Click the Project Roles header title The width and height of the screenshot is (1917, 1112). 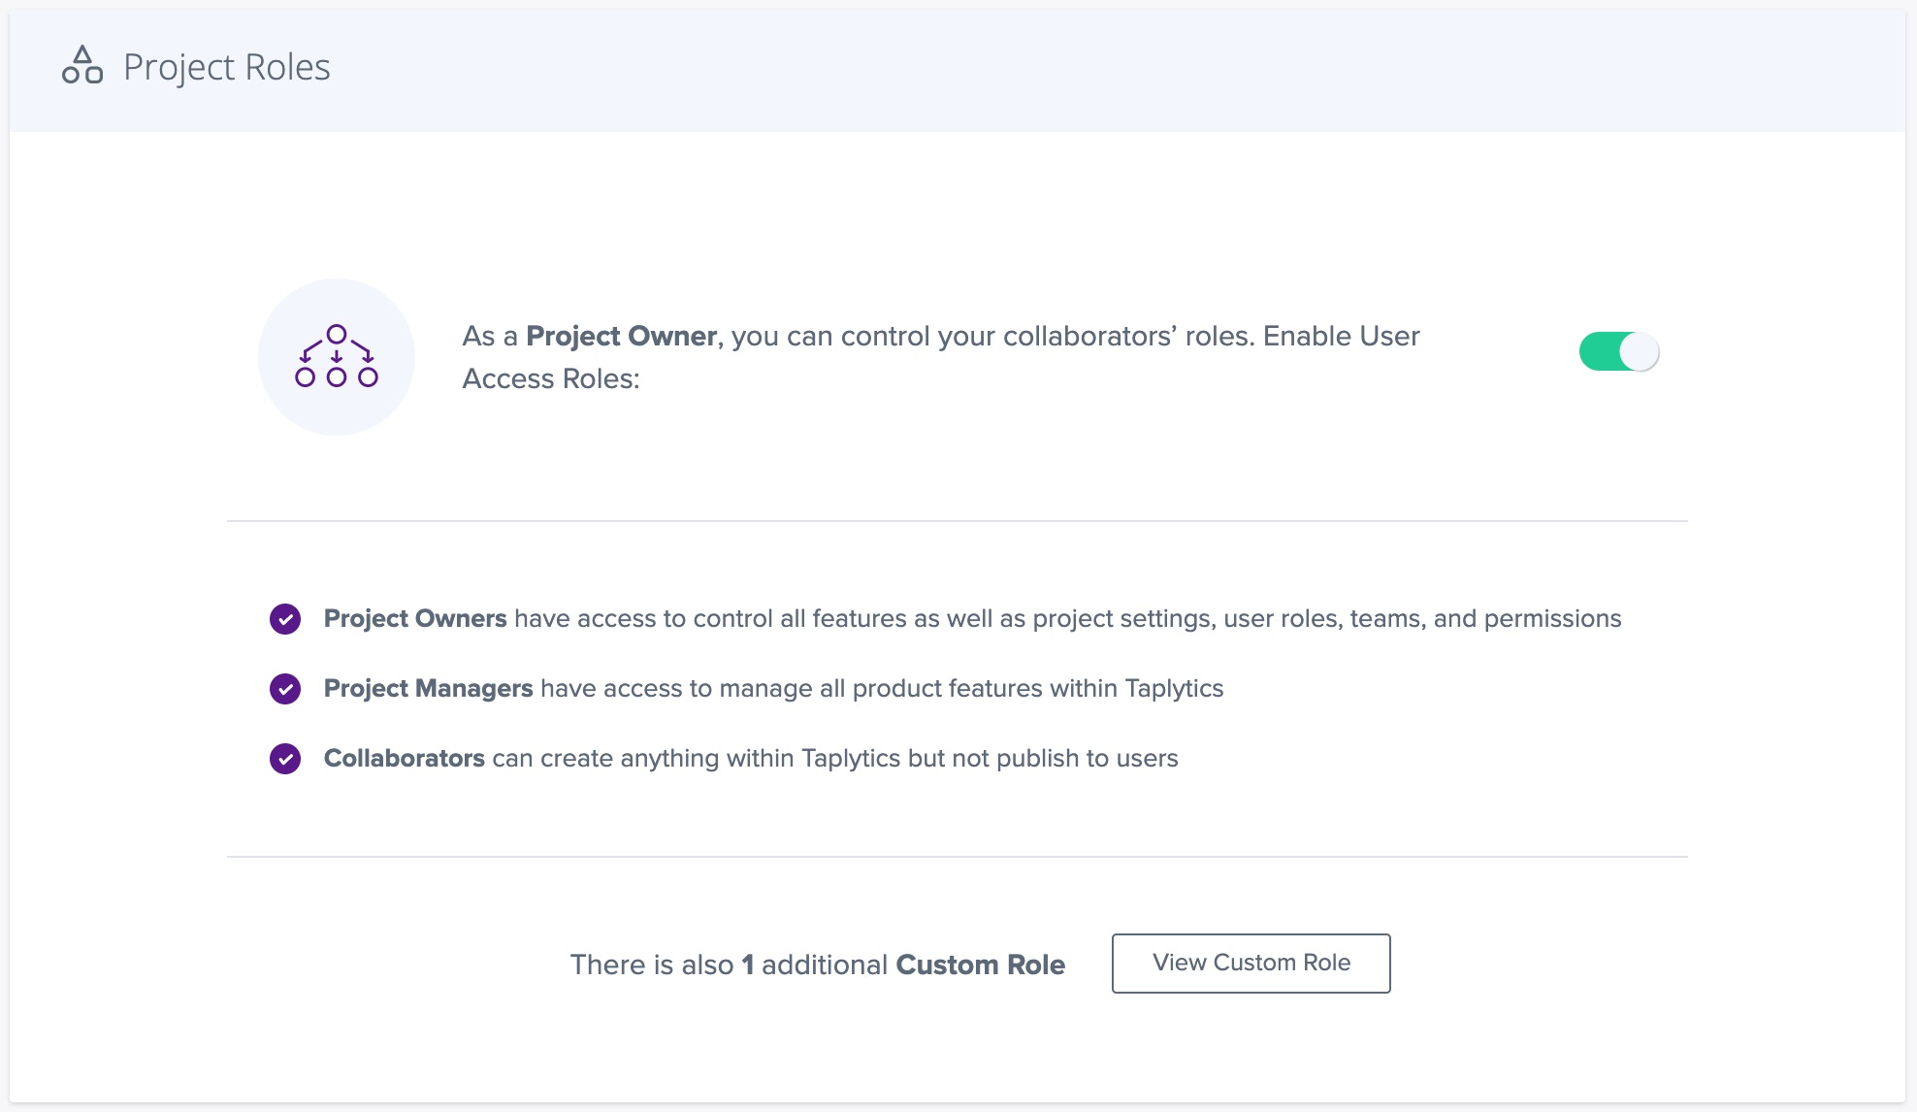(x=226, y=67)
